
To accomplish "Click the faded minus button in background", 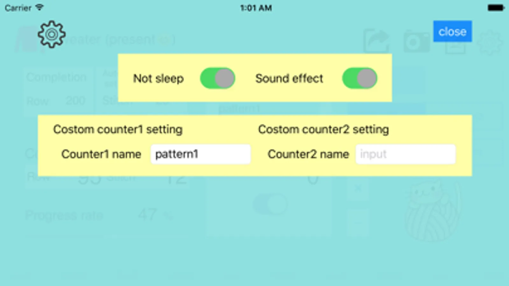I will (x=358, y=222).
